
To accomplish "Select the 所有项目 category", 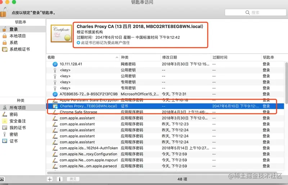I will 23,108.
